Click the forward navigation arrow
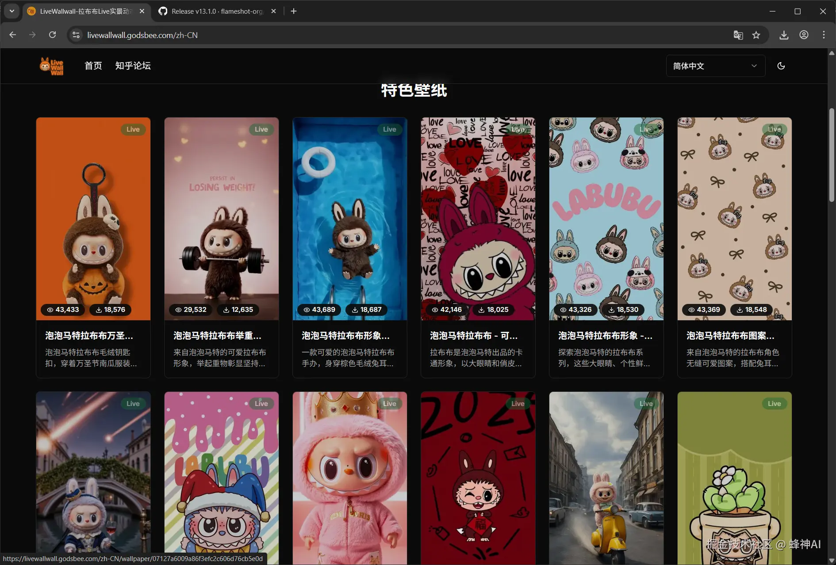 32,35
